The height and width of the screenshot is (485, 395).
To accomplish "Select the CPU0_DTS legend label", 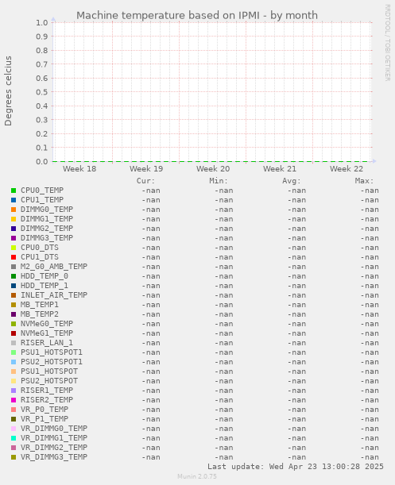I will 40,248.
